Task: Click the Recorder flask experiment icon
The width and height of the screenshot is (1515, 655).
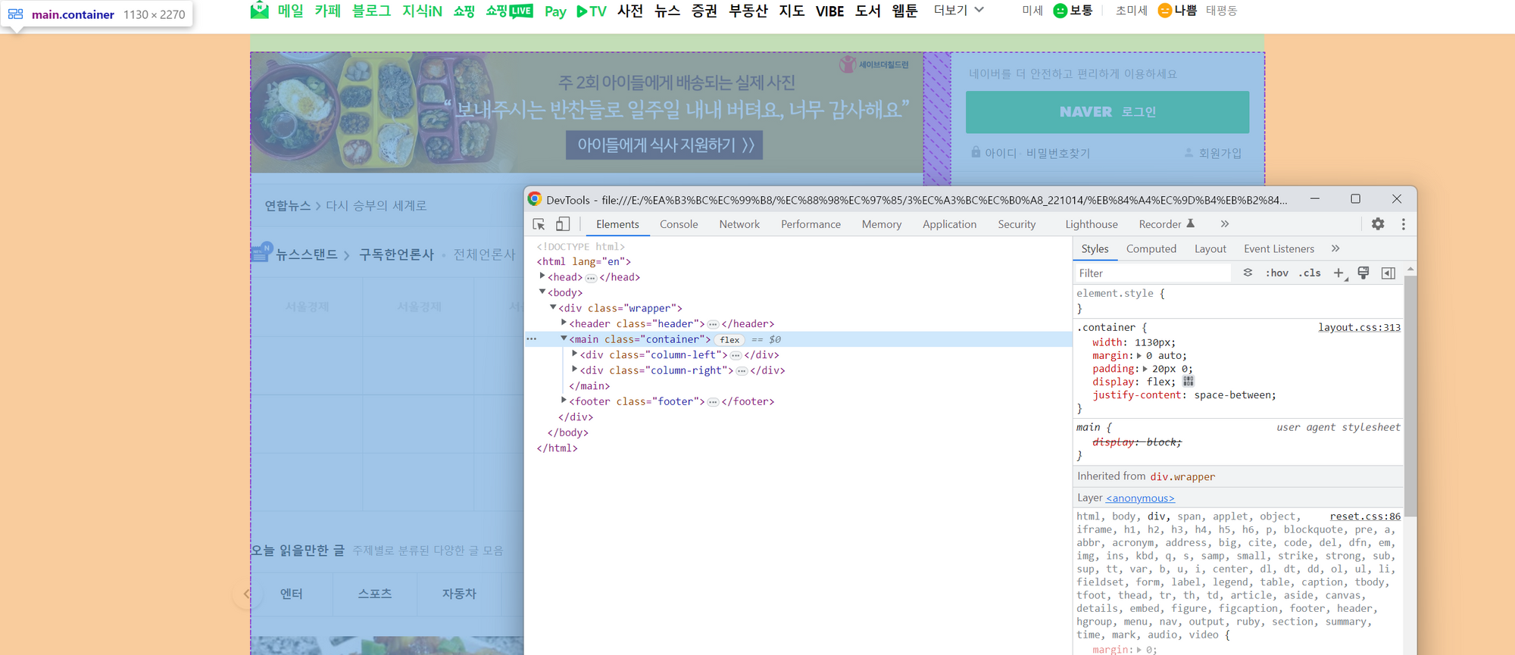Action: point(1191,223)
